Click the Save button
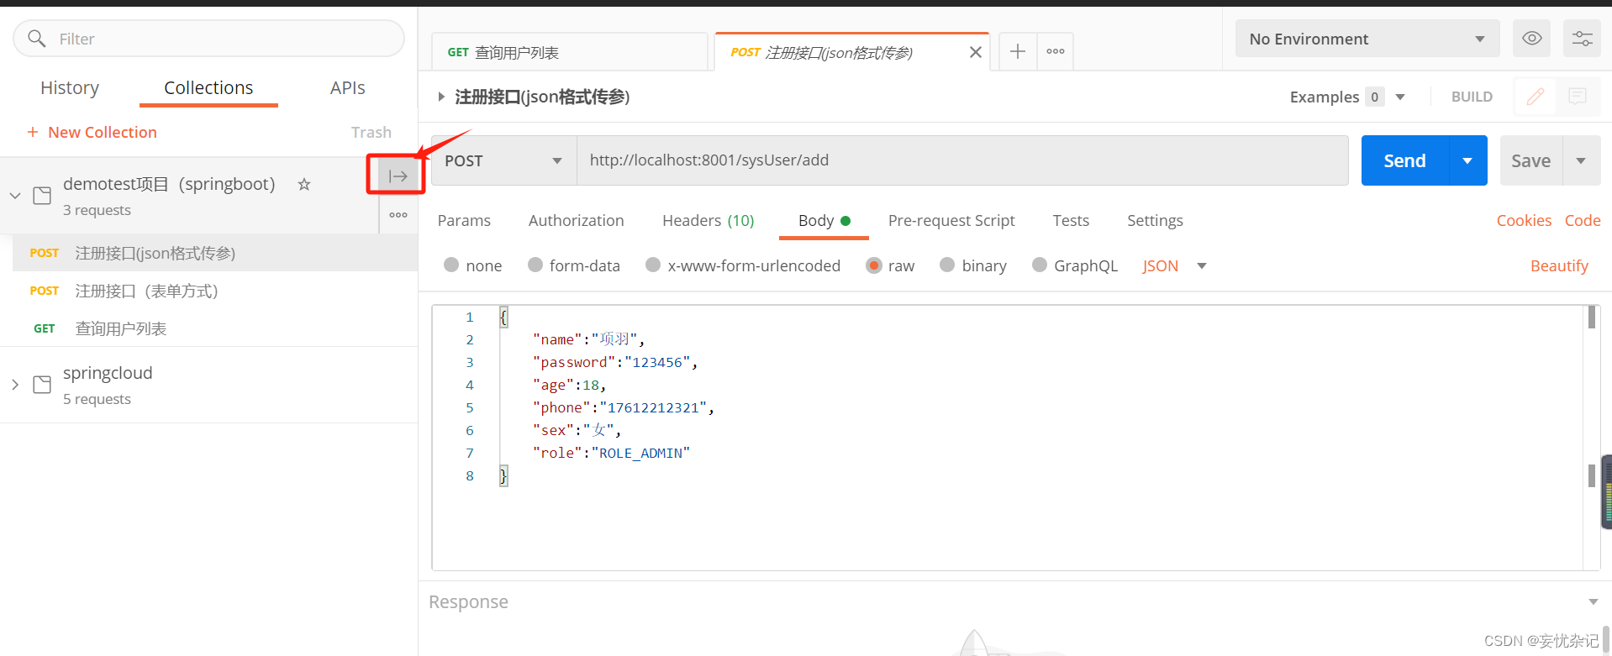This screenshot has height=656, width=1612. [x=1531, y=160]
